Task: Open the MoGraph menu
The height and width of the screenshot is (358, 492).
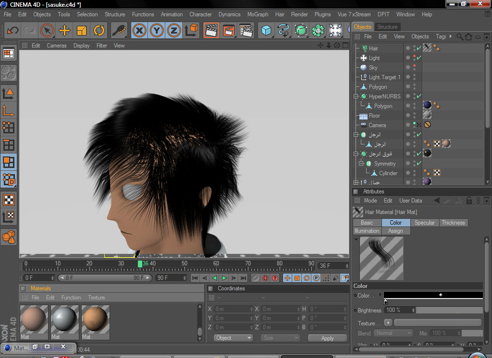Action: pos(258,14)
